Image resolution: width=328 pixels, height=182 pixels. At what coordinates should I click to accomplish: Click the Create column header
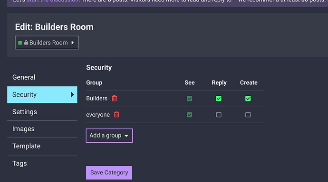coord(249,82)
